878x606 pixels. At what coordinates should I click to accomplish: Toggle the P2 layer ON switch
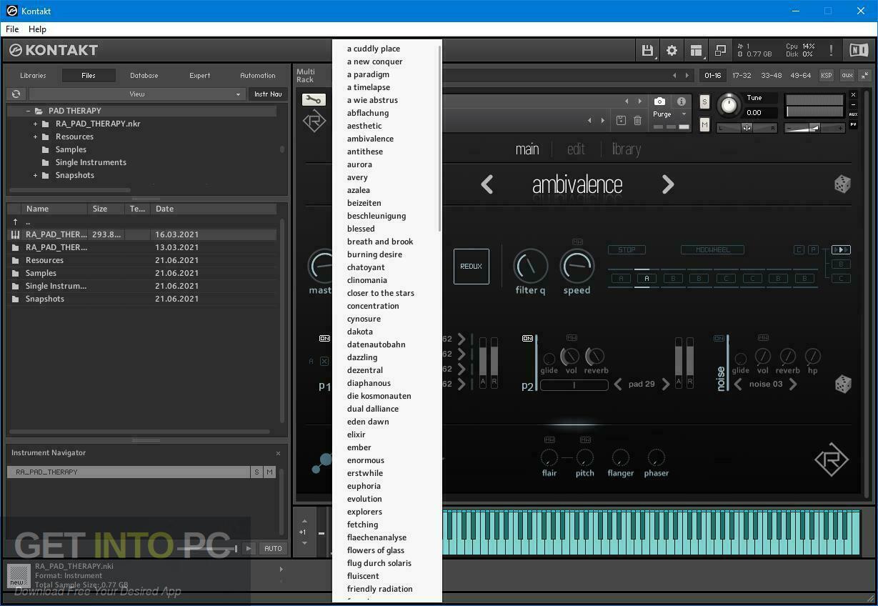coord(528,339)
